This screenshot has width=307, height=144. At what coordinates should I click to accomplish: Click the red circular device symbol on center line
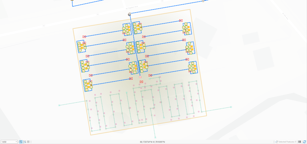pyautogui.click(x=140, y=77)
